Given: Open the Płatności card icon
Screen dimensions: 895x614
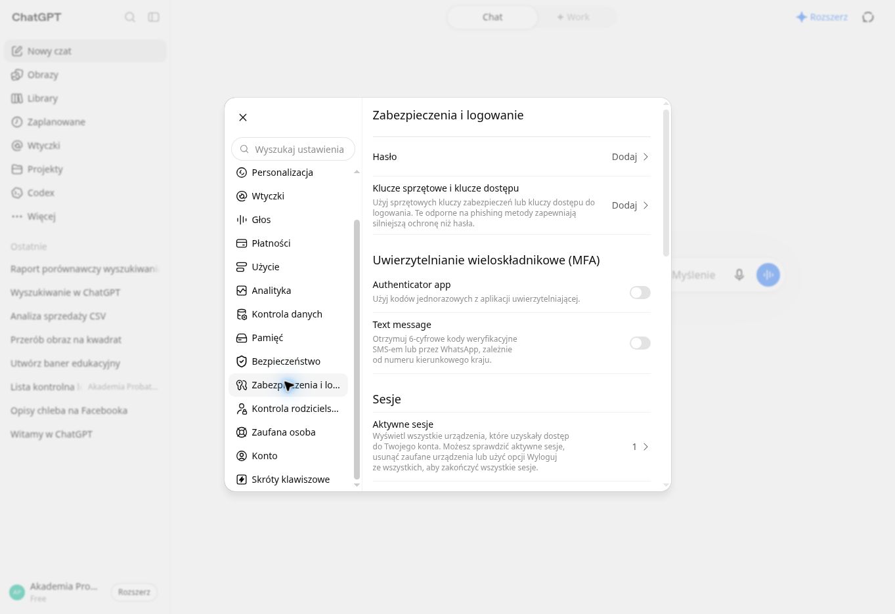Looking at the screenshot, I should pos(242,243).
